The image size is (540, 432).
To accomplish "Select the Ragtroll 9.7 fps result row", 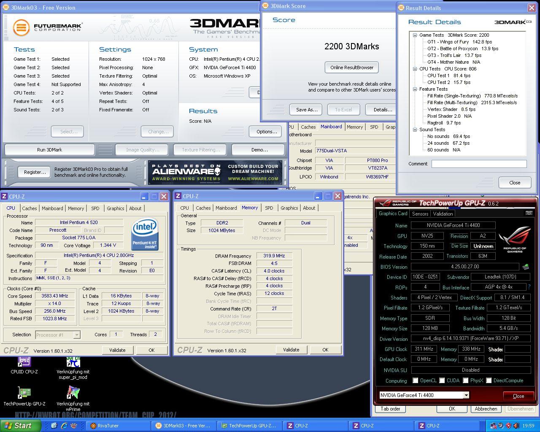I will click(x=444, y=123).
